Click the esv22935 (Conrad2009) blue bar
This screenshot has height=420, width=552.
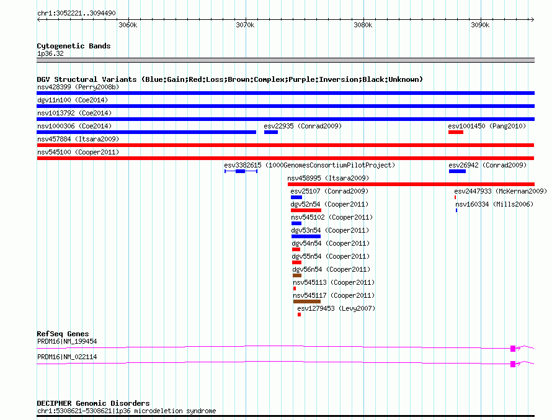271,132
